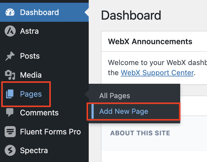Viewport: 207px width, 162px height.
Task: Click the Comments speech bubble icon
Action: pos(10,112)
